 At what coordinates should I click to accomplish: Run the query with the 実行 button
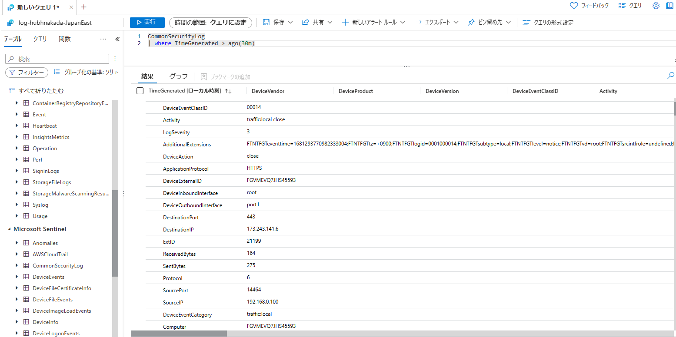click(147, 22)
